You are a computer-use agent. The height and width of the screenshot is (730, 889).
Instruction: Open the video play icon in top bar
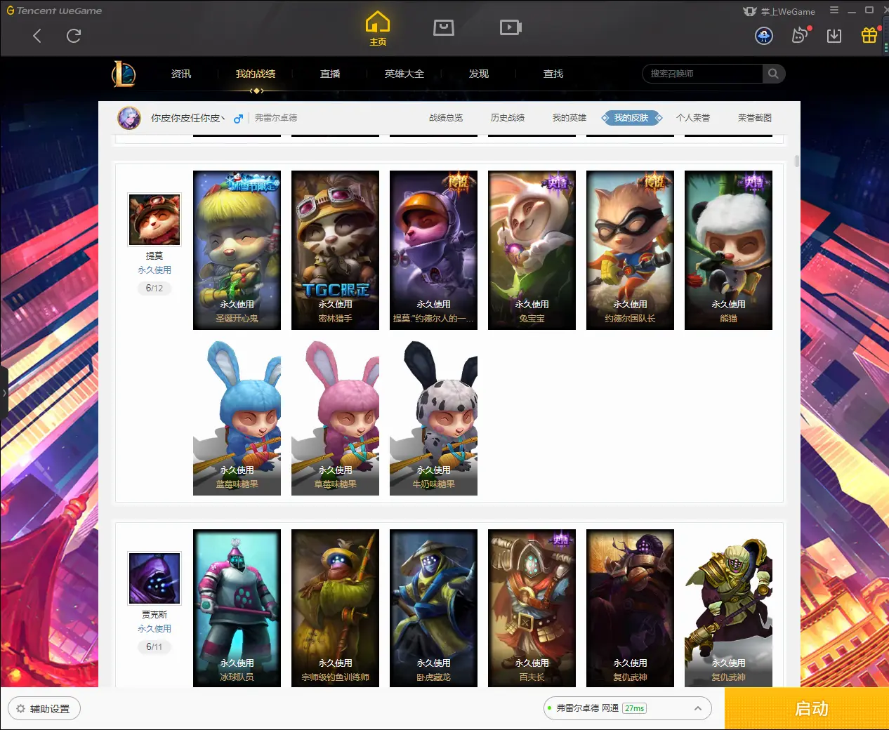point(511,27)
